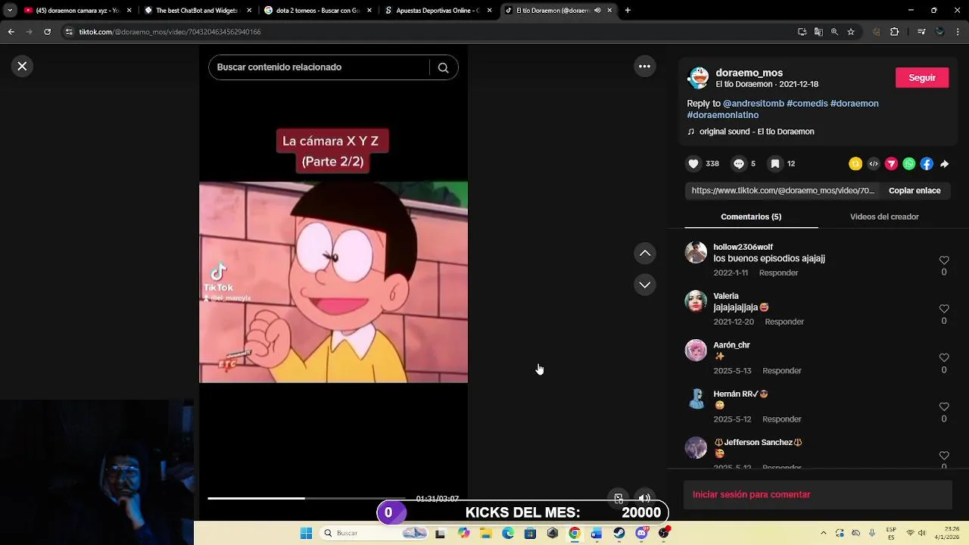Repost using the yellow repost icon
This screenshot has width=969, height=545.
point(855,163)
